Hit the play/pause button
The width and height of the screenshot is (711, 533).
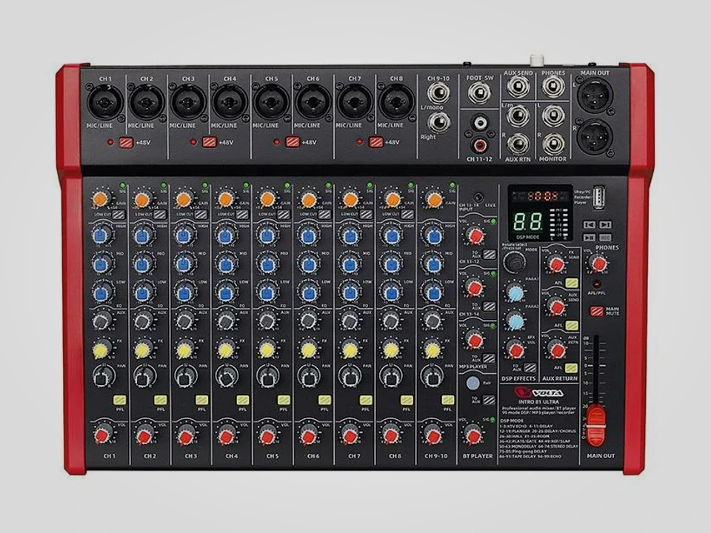click(x=589, y=238)
